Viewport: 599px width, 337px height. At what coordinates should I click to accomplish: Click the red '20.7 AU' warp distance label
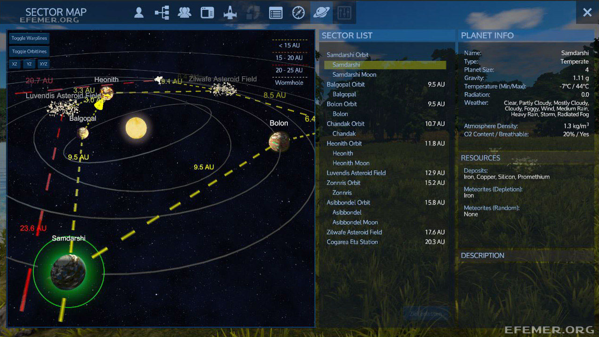[x=39, y=81]
